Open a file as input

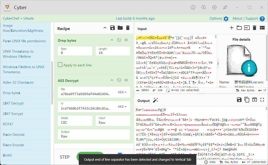tap(247, 28)
